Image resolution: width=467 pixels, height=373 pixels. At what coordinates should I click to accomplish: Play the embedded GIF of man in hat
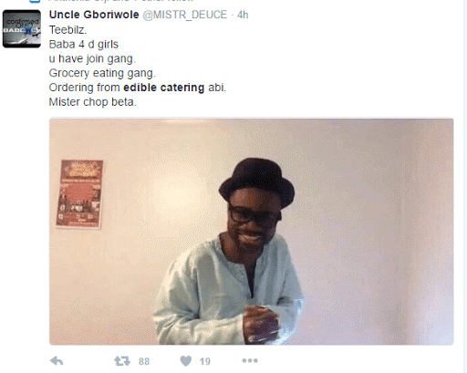[x=252, y=232]
